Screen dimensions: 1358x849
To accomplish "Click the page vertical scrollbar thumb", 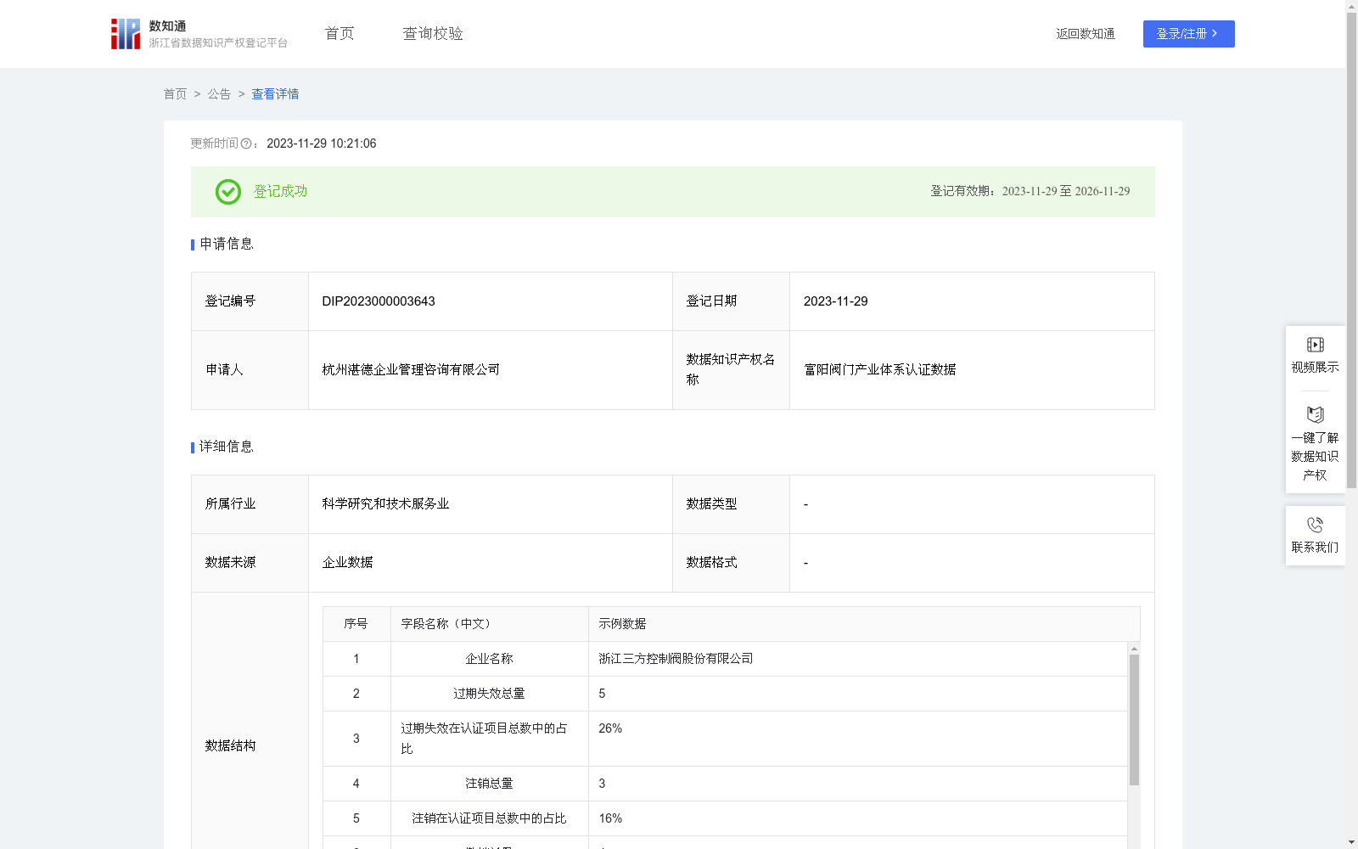I will (x=1351, y=250).
